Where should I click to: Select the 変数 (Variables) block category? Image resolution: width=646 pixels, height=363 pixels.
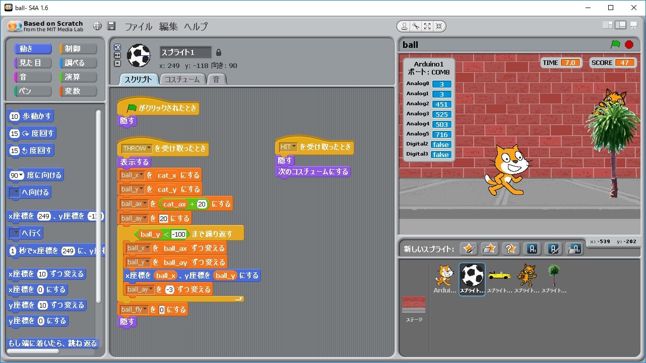pos(78,91)
